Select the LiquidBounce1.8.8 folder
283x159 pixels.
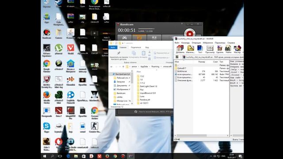tap(148, 93)
